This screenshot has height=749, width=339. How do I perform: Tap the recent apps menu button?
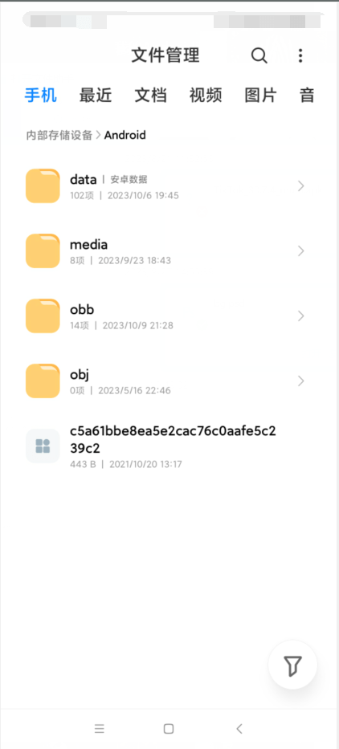click(x=100, y=728)
